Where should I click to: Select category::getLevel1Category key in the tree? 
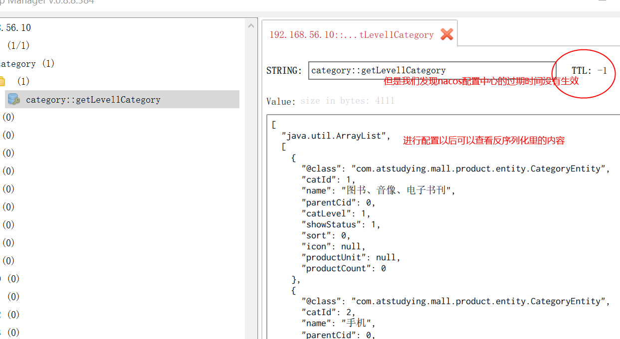click(x=122, y=99)
